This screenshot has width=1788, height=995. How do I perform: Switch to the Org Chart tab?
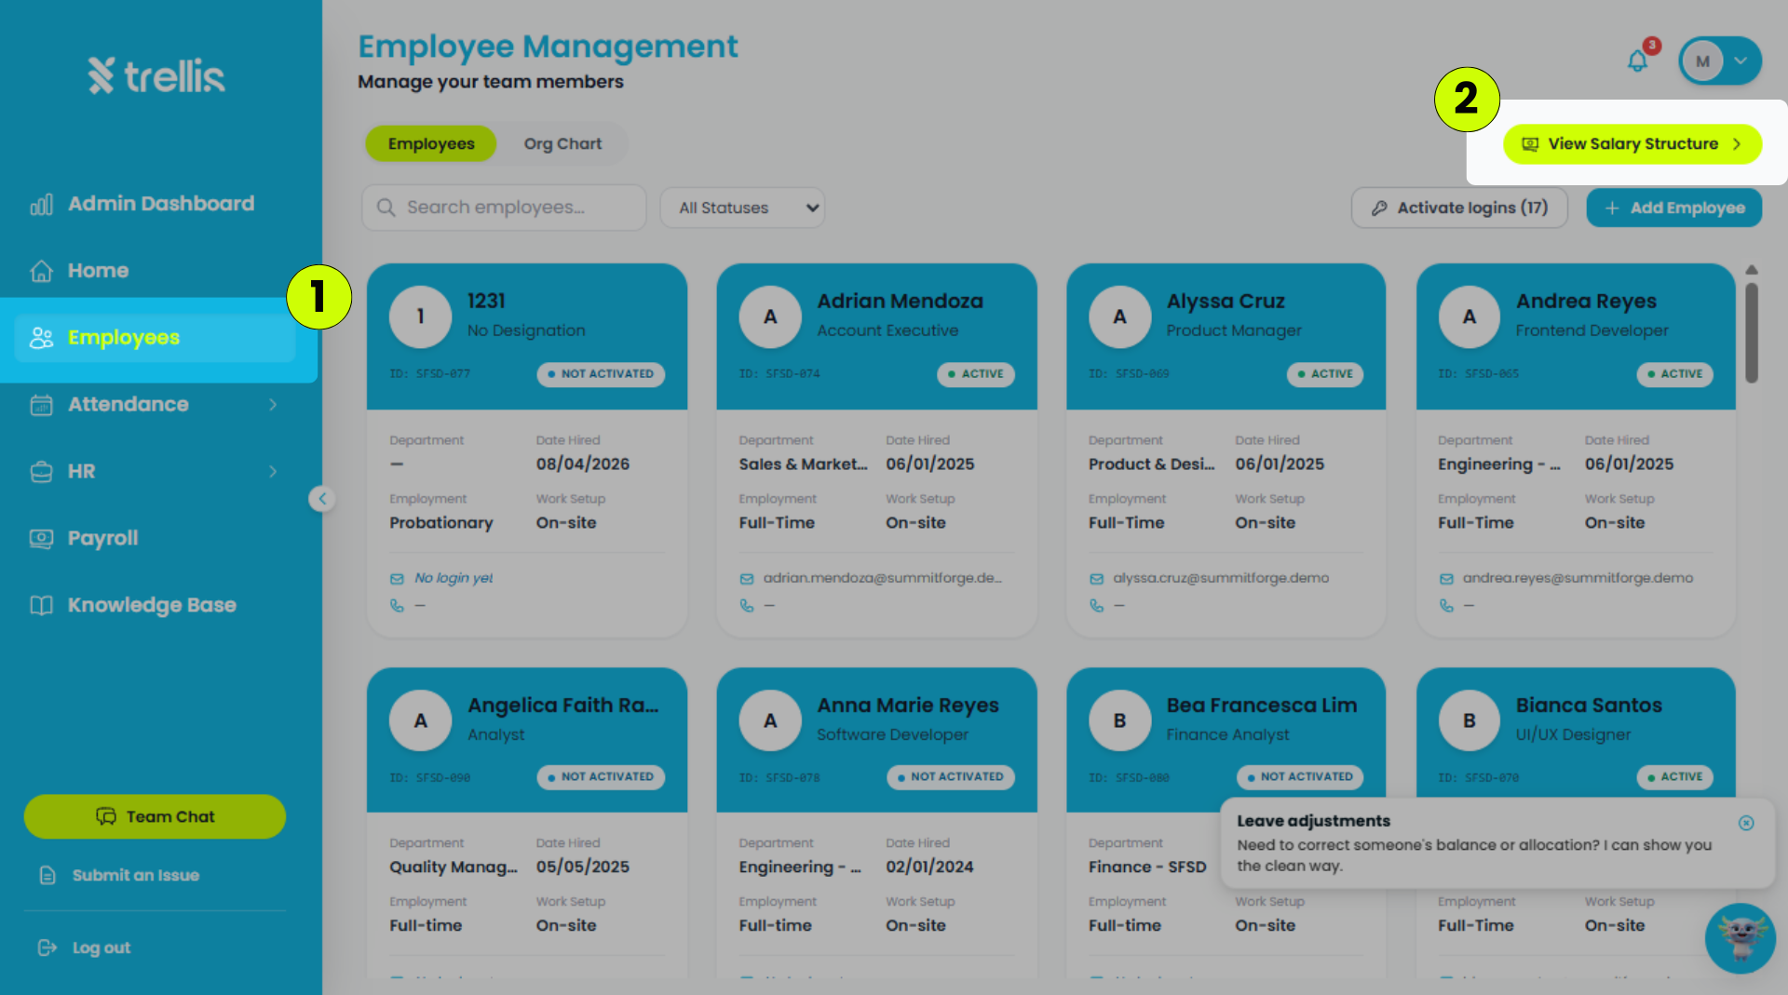point(562,143)
